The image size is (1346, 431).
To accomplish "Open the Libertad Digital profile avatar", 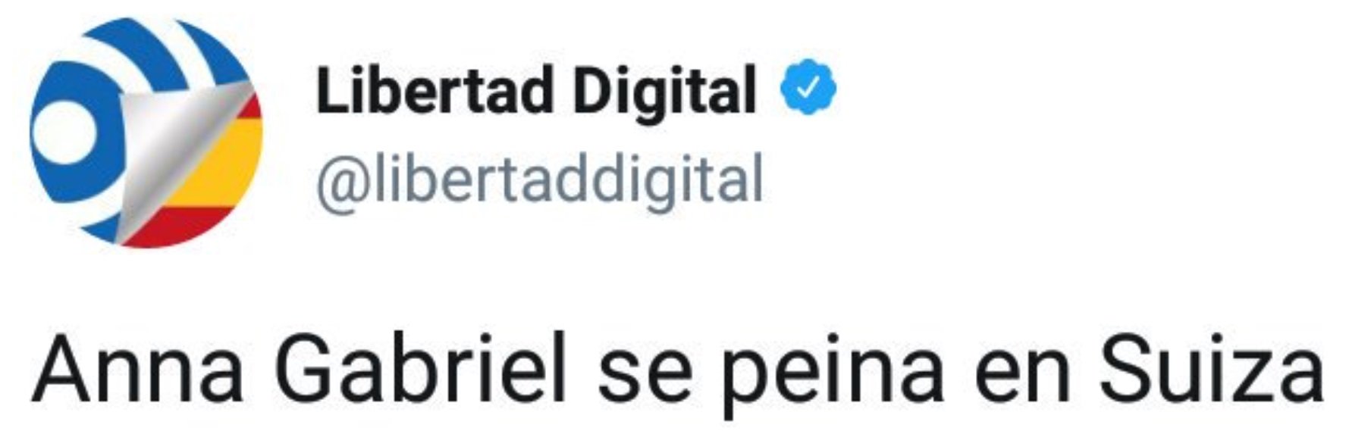I will pos(146,133).
